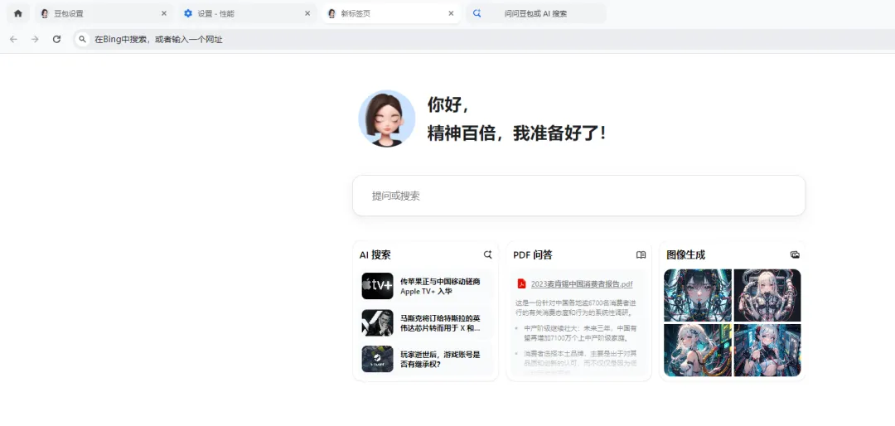
Task: Click the browser forward arrow
Action: coord(35,39)
